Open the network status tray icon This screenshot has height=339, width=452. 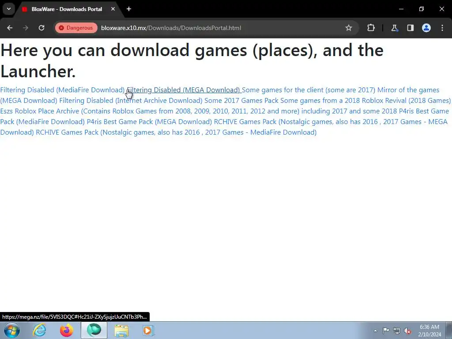pyautogui.click(x=397, y=331)
